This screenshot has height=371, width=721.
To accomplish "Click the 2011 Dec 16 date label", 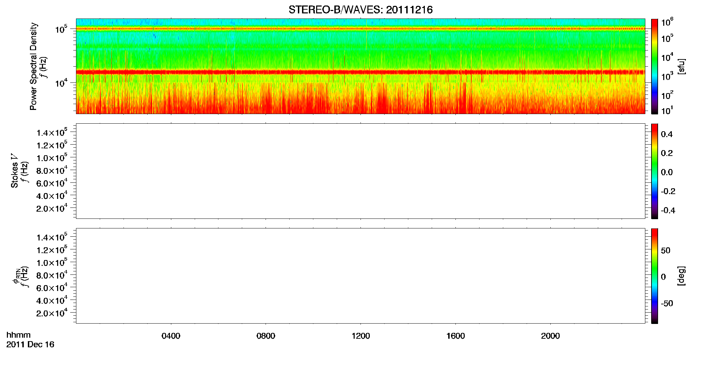I will [30, 345].
